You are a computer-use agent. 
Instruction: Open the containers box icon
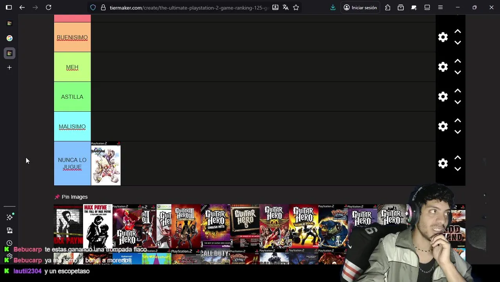(401, 7)
